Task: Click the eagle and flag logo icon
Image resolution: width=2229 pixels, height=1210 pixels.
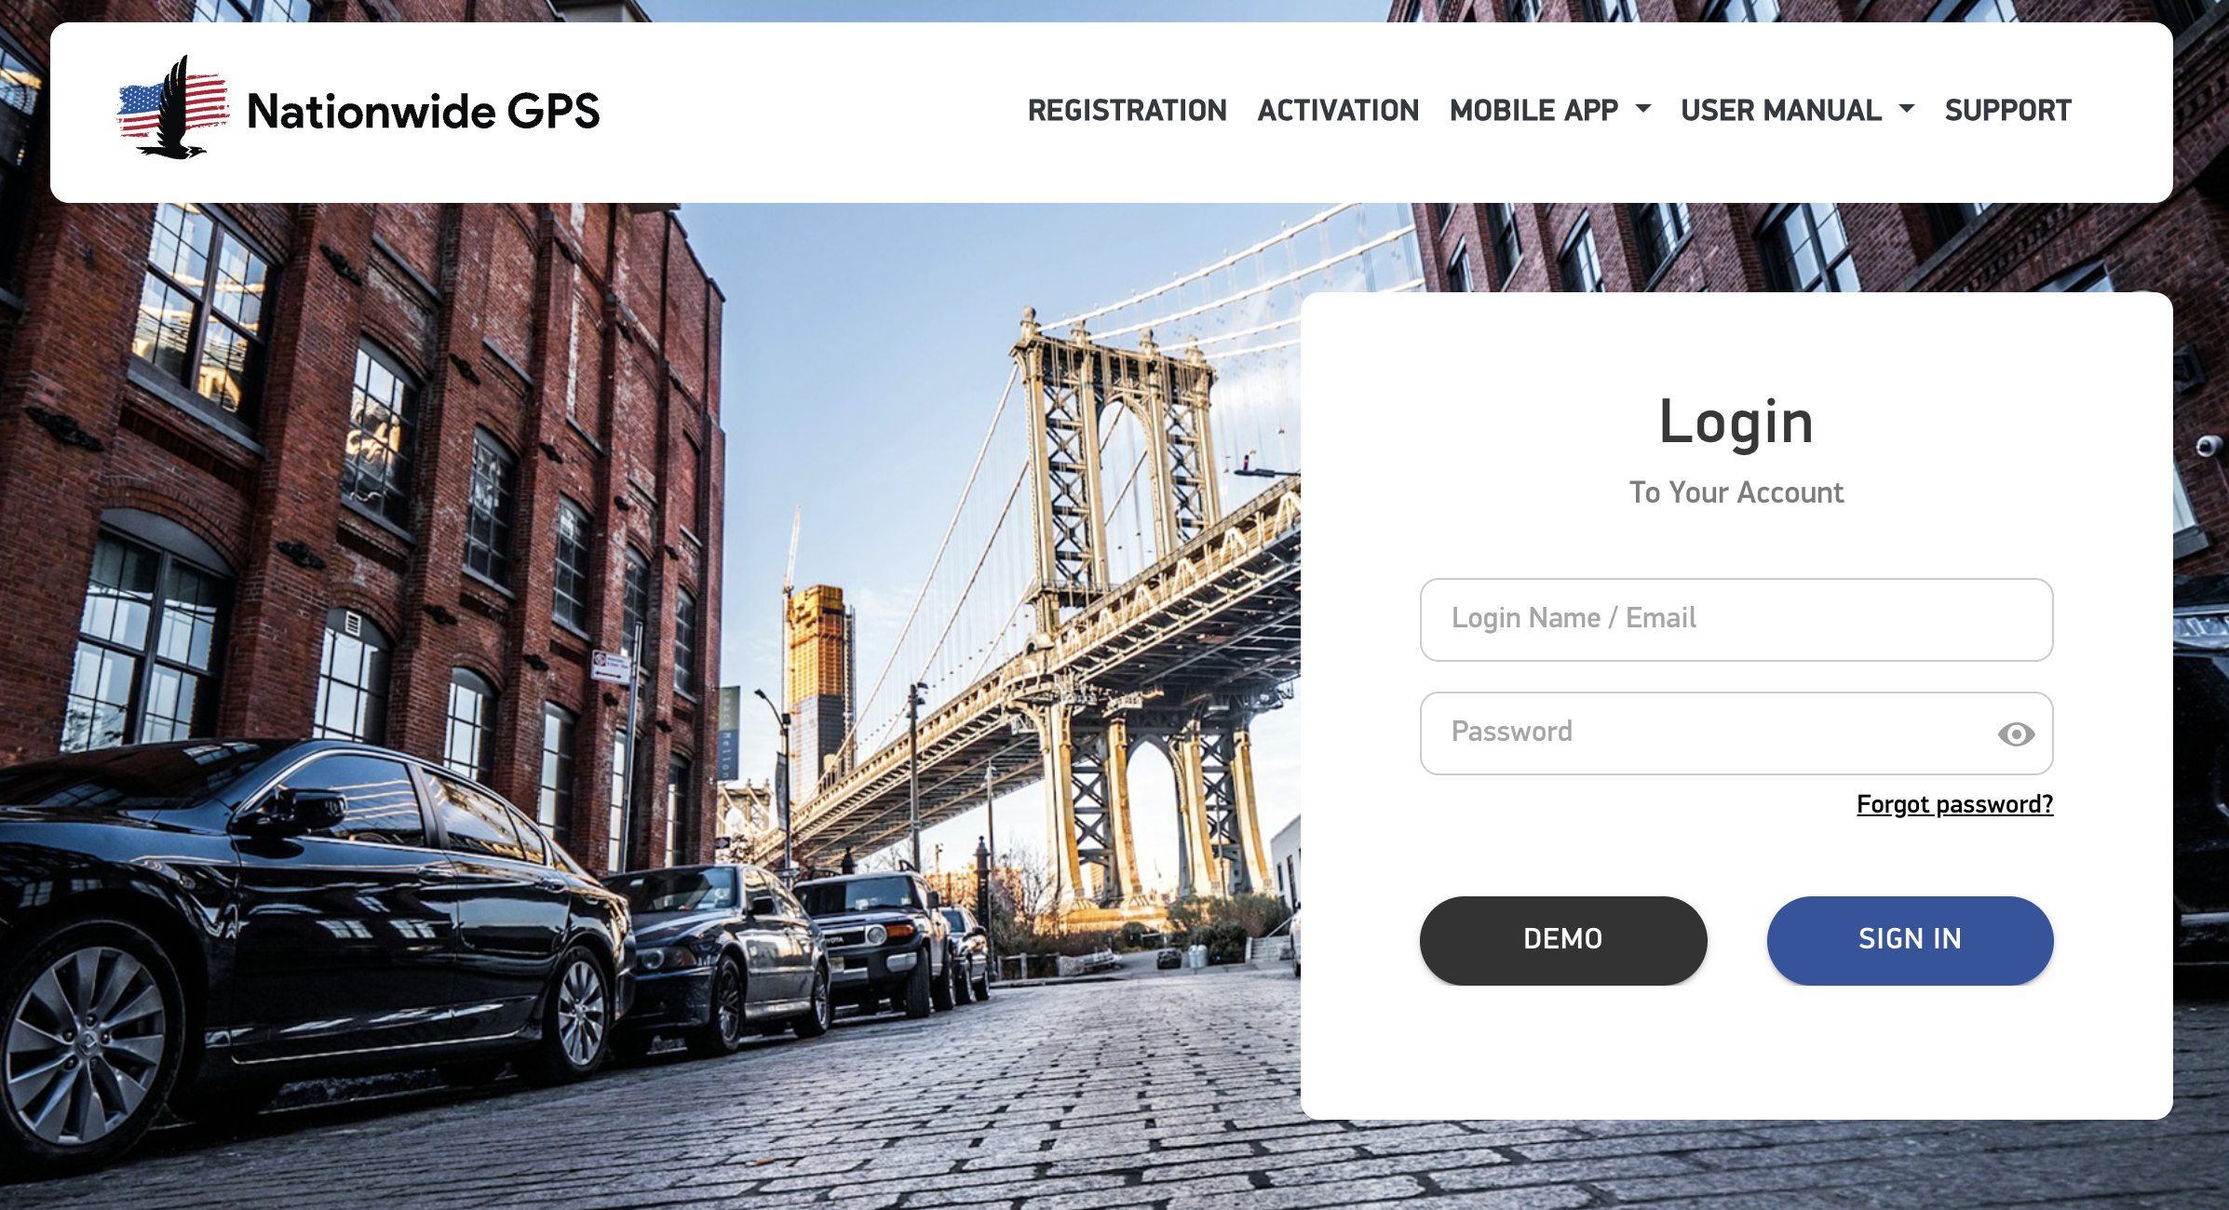Action: 173,107
